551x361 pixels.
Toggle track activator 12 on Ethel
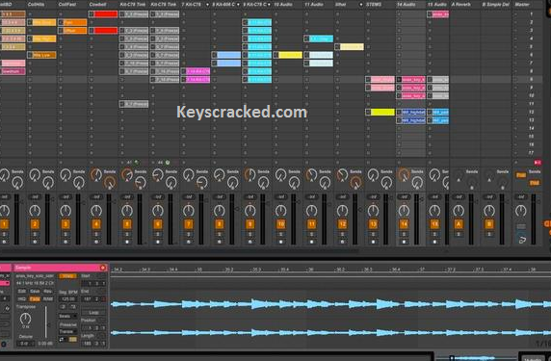click(x=342, y=224)
